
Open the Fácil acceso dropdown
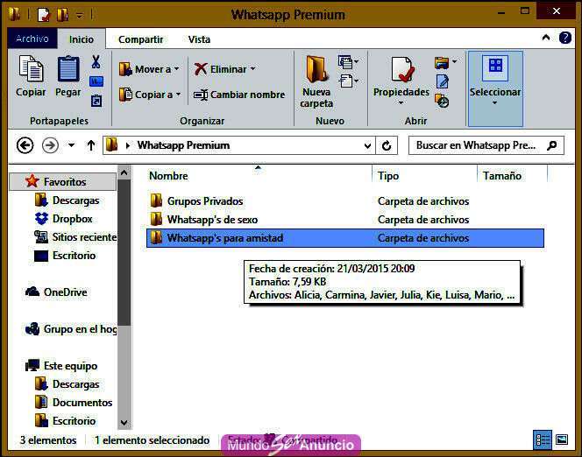(x=349, y=81)
